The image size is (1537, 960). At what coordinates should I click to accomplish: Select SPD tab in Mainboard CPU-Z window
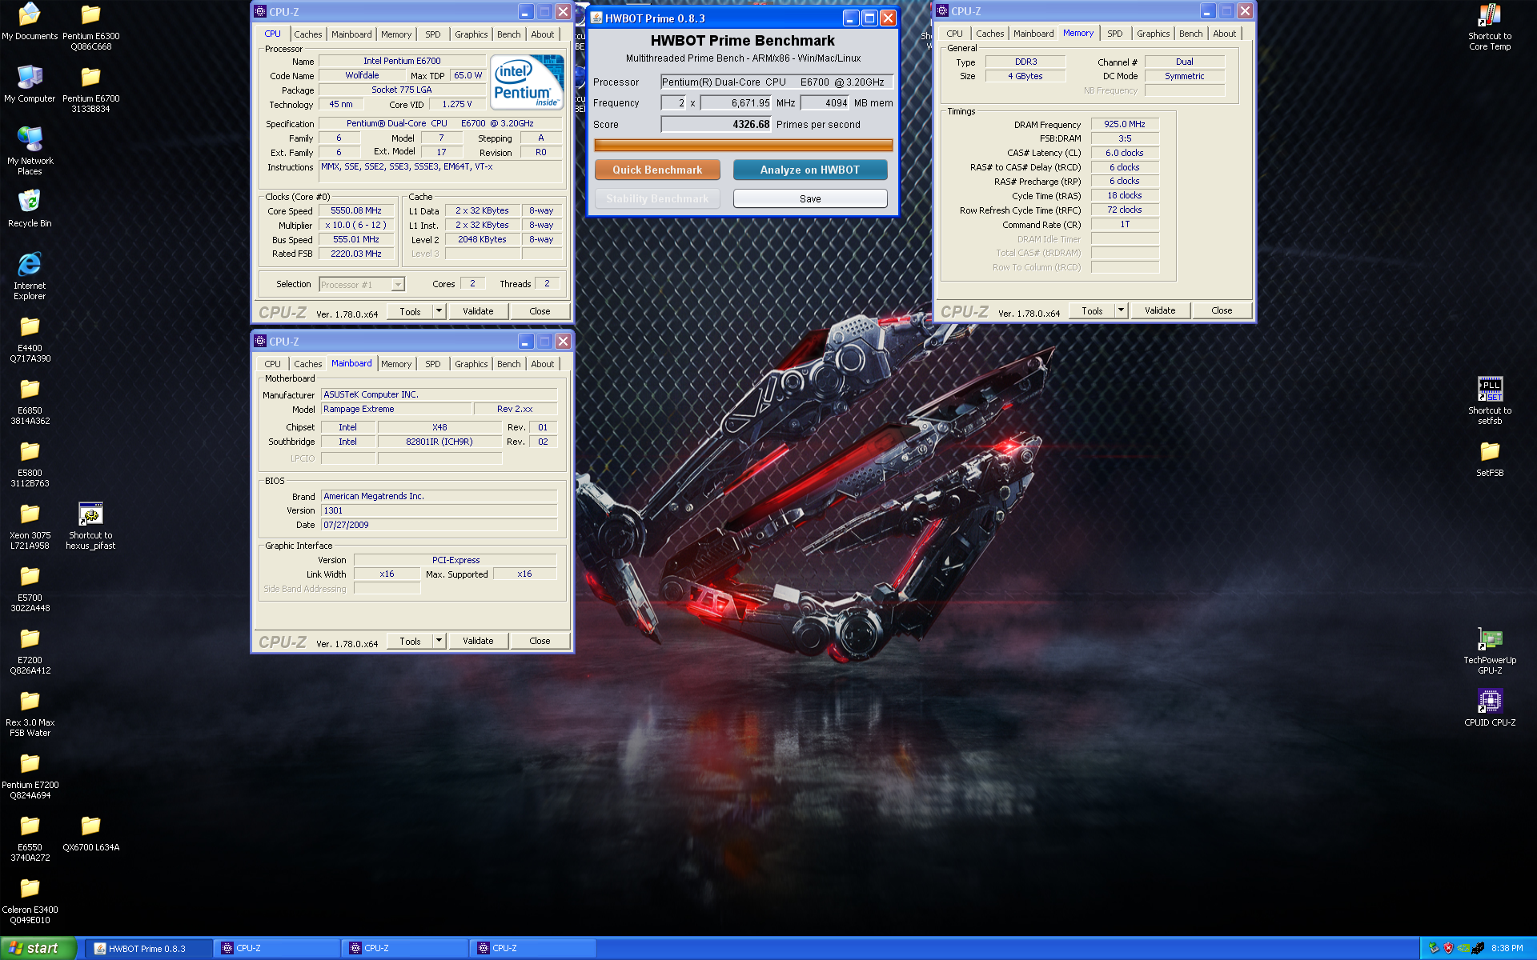[432, 364]
